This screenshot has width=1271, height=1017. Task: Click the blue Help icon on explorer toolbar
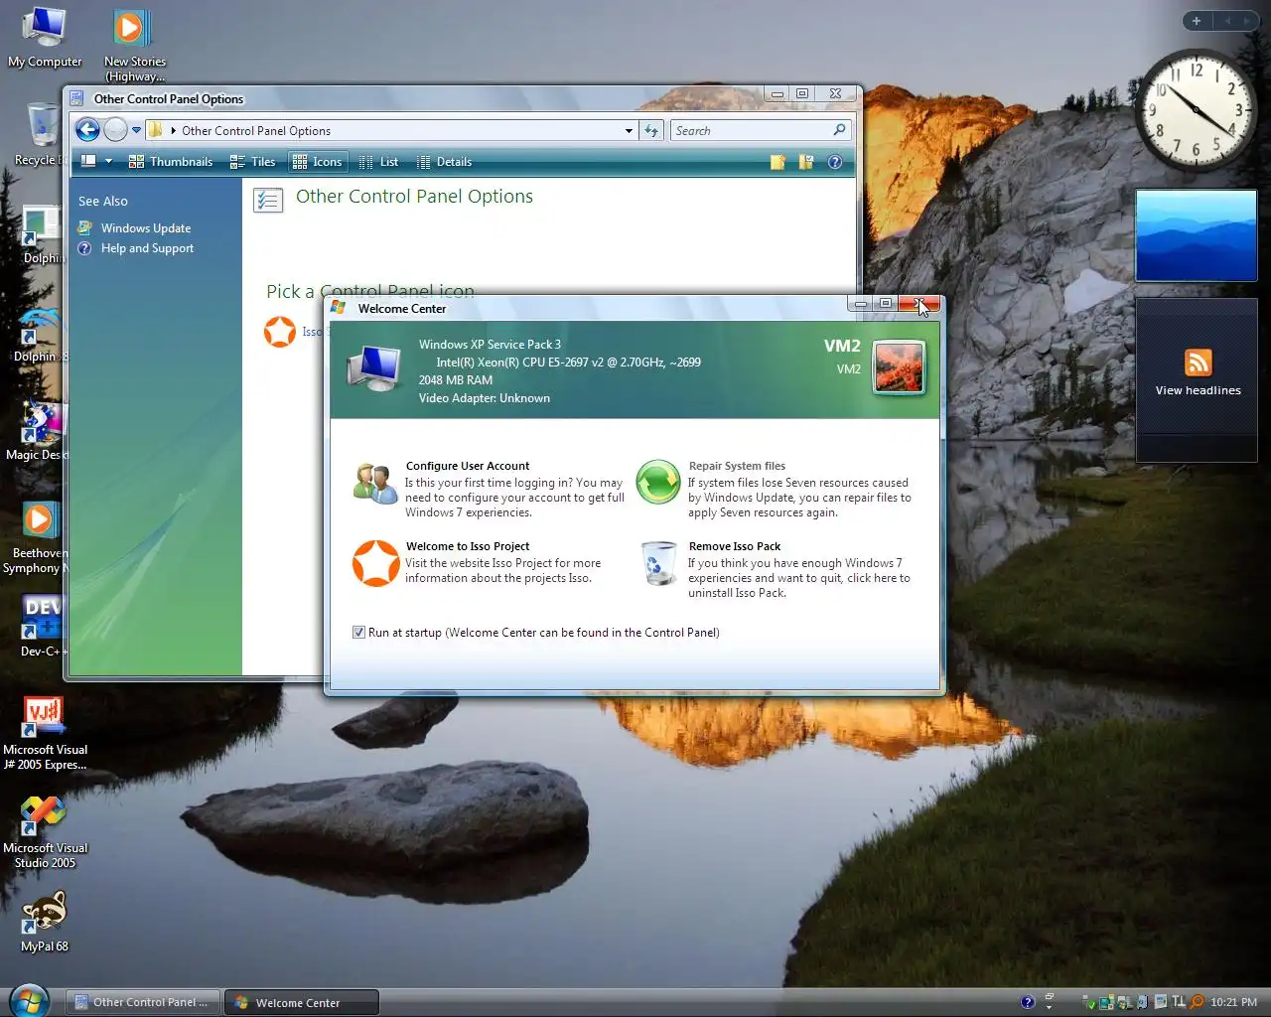click(835, 162)
